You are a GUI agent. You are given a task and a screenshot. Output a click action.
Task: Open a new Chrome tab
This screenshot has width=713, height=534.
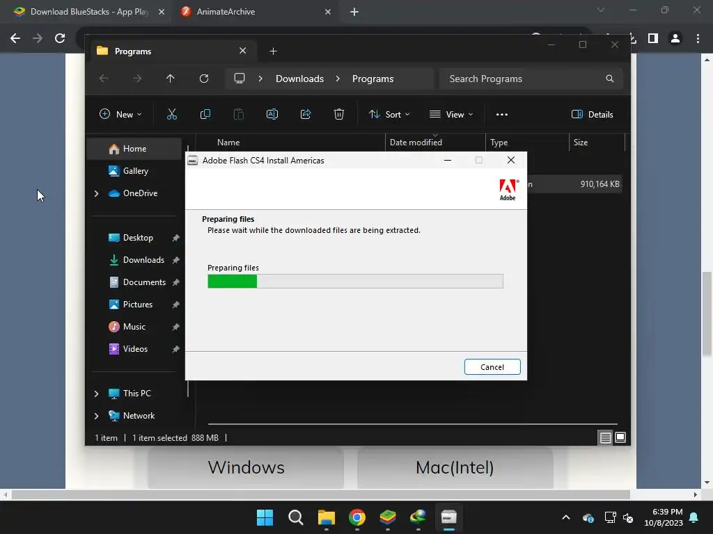354,13
